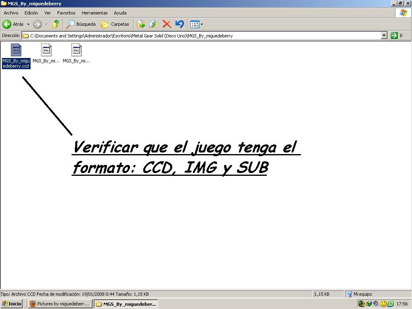The height and width of the screenshot is (309, 412).
Task: Open the Views button in toolbar
Action: pos(195,24)
